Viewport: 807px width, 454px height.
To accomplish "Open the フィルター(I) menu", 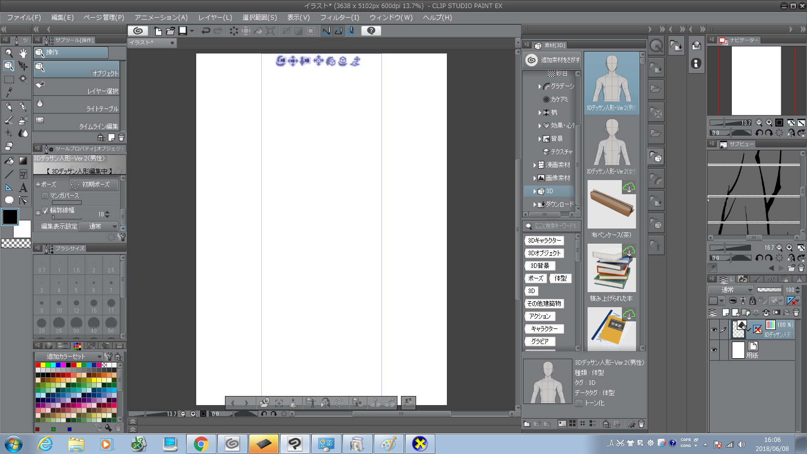I will [339, 17].
